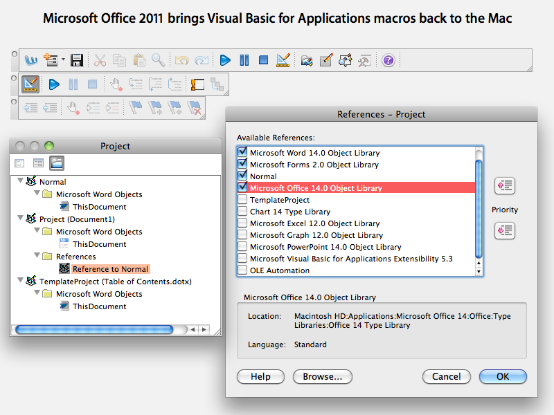Viewport: 554px width, 415px height.
Task: Uncheck Microsoft Word 14.0 Object Library
Action: pos(242,152)
